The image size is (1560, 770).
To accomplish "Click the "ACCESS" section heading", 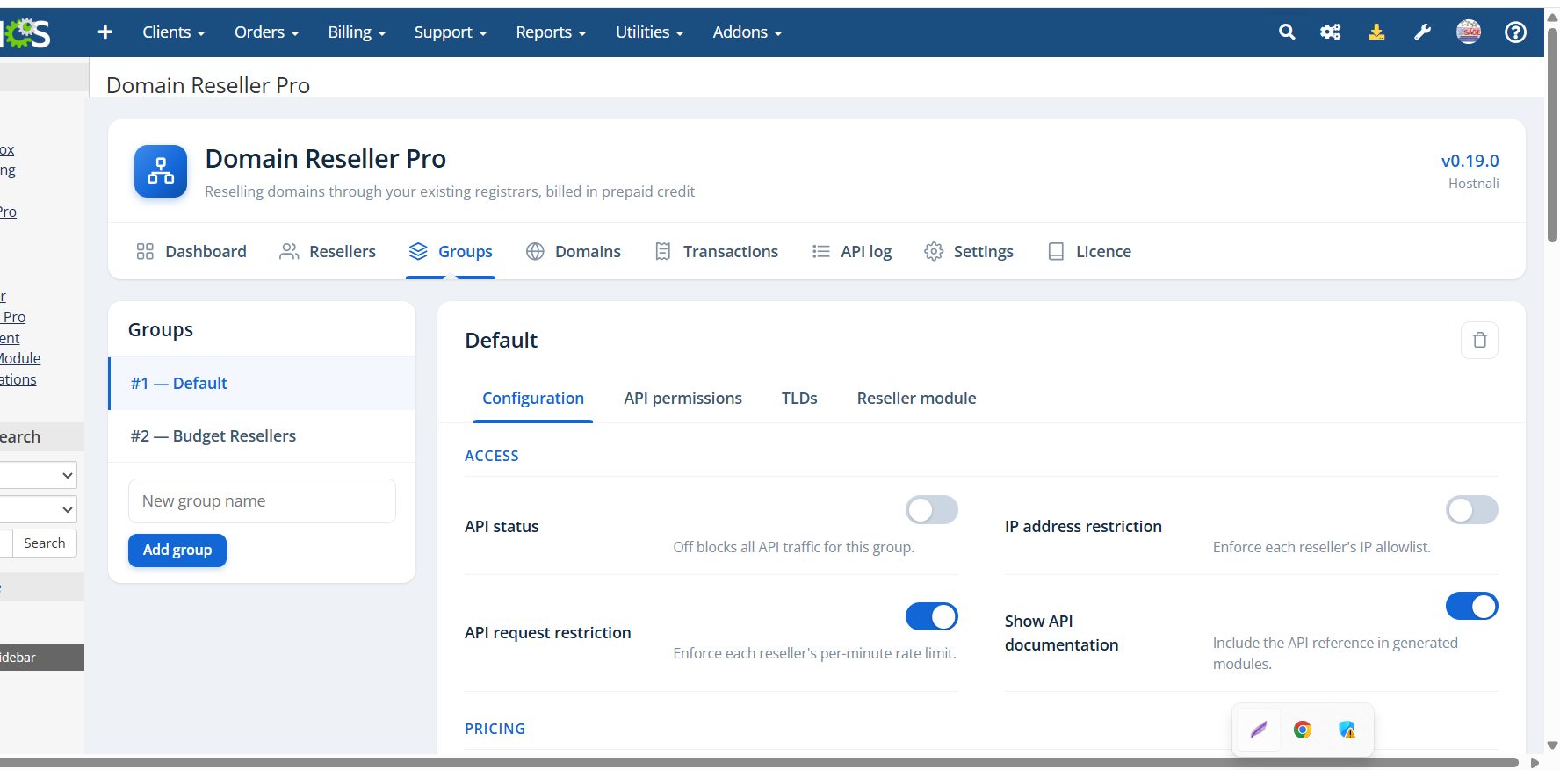I will [x=492, y=456].
